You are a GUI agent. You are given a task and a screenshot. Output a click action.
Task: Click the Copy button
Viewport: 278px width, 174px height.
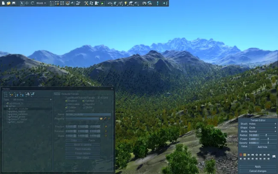pos(74,141)
